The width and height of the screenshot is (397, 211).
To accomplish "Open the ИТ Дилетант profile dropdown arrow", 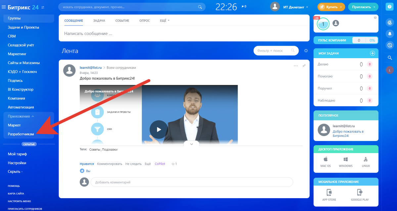I will tap(307, 7).
